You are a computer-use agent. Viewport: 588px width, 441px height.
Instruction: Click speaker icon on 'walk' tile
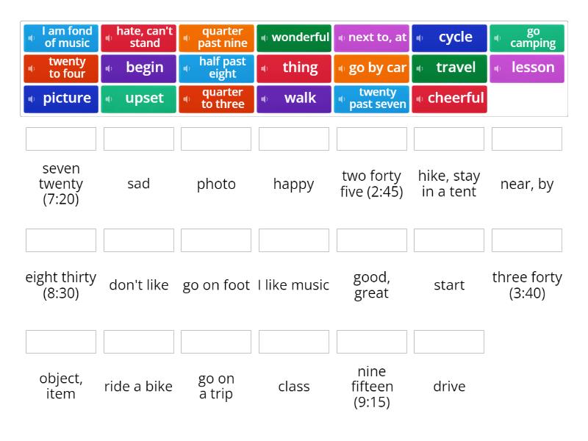[265, 99]
